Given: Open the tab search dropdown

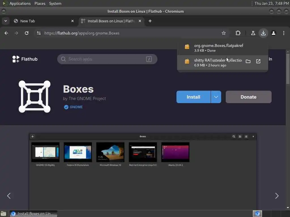Looking at the screenshot, I should click(x=6, y=21).
